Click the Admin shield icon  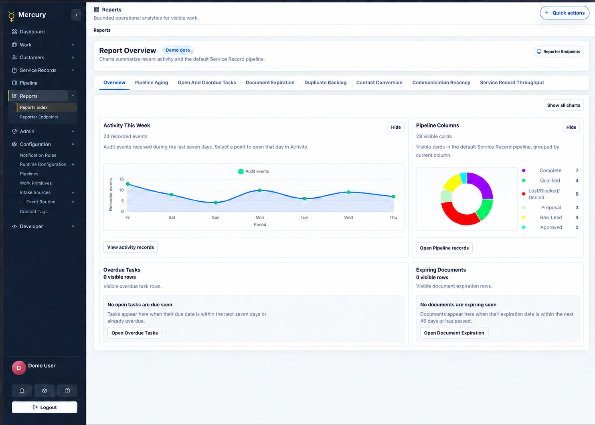(14, 131)
